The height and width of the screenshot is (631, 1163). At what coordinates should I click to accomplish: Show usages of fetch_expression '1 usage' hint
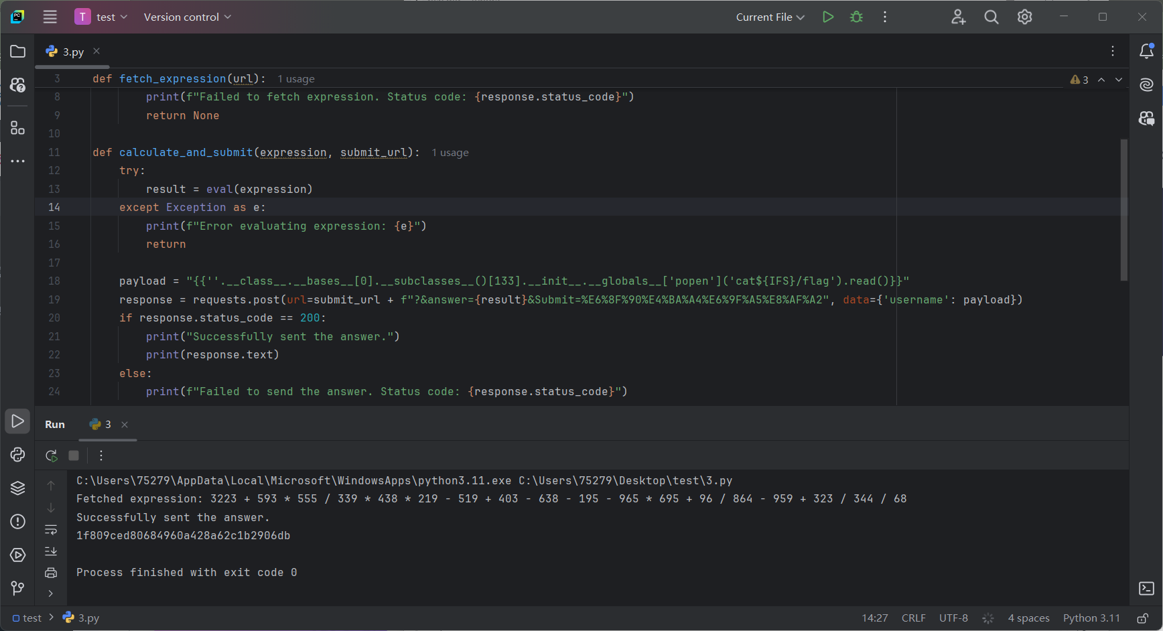click(x=296, y=79)
